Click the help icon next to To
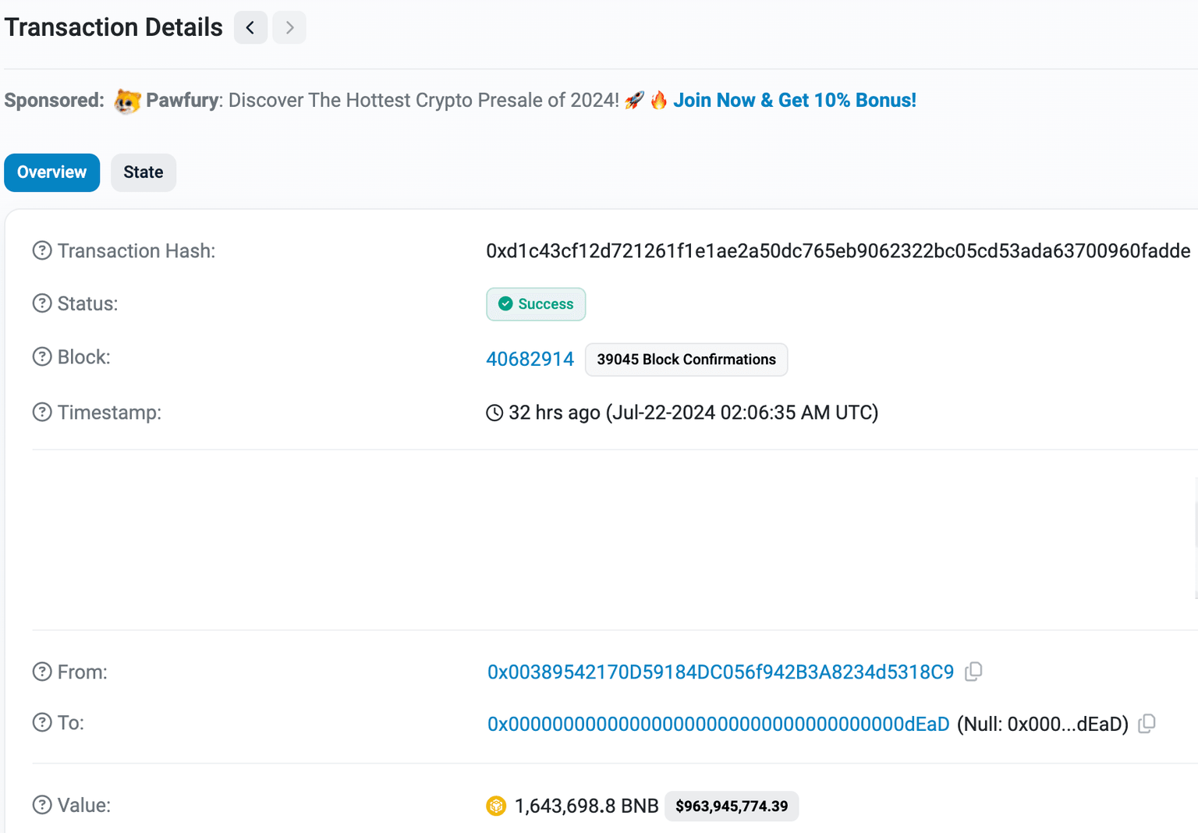The height and width of the screenshot is (833, 1198). (x=42, y=722)
